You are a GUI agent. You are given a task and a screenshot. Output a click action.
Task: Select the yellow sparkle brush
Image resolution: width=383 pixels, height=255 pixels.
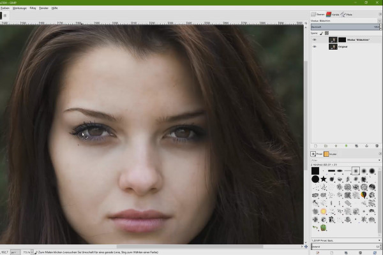pyautogui.click(x=324, y=211)
